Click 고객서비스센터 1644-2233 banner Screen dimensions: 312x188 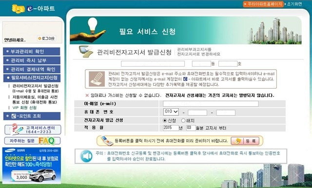(33, 130)
